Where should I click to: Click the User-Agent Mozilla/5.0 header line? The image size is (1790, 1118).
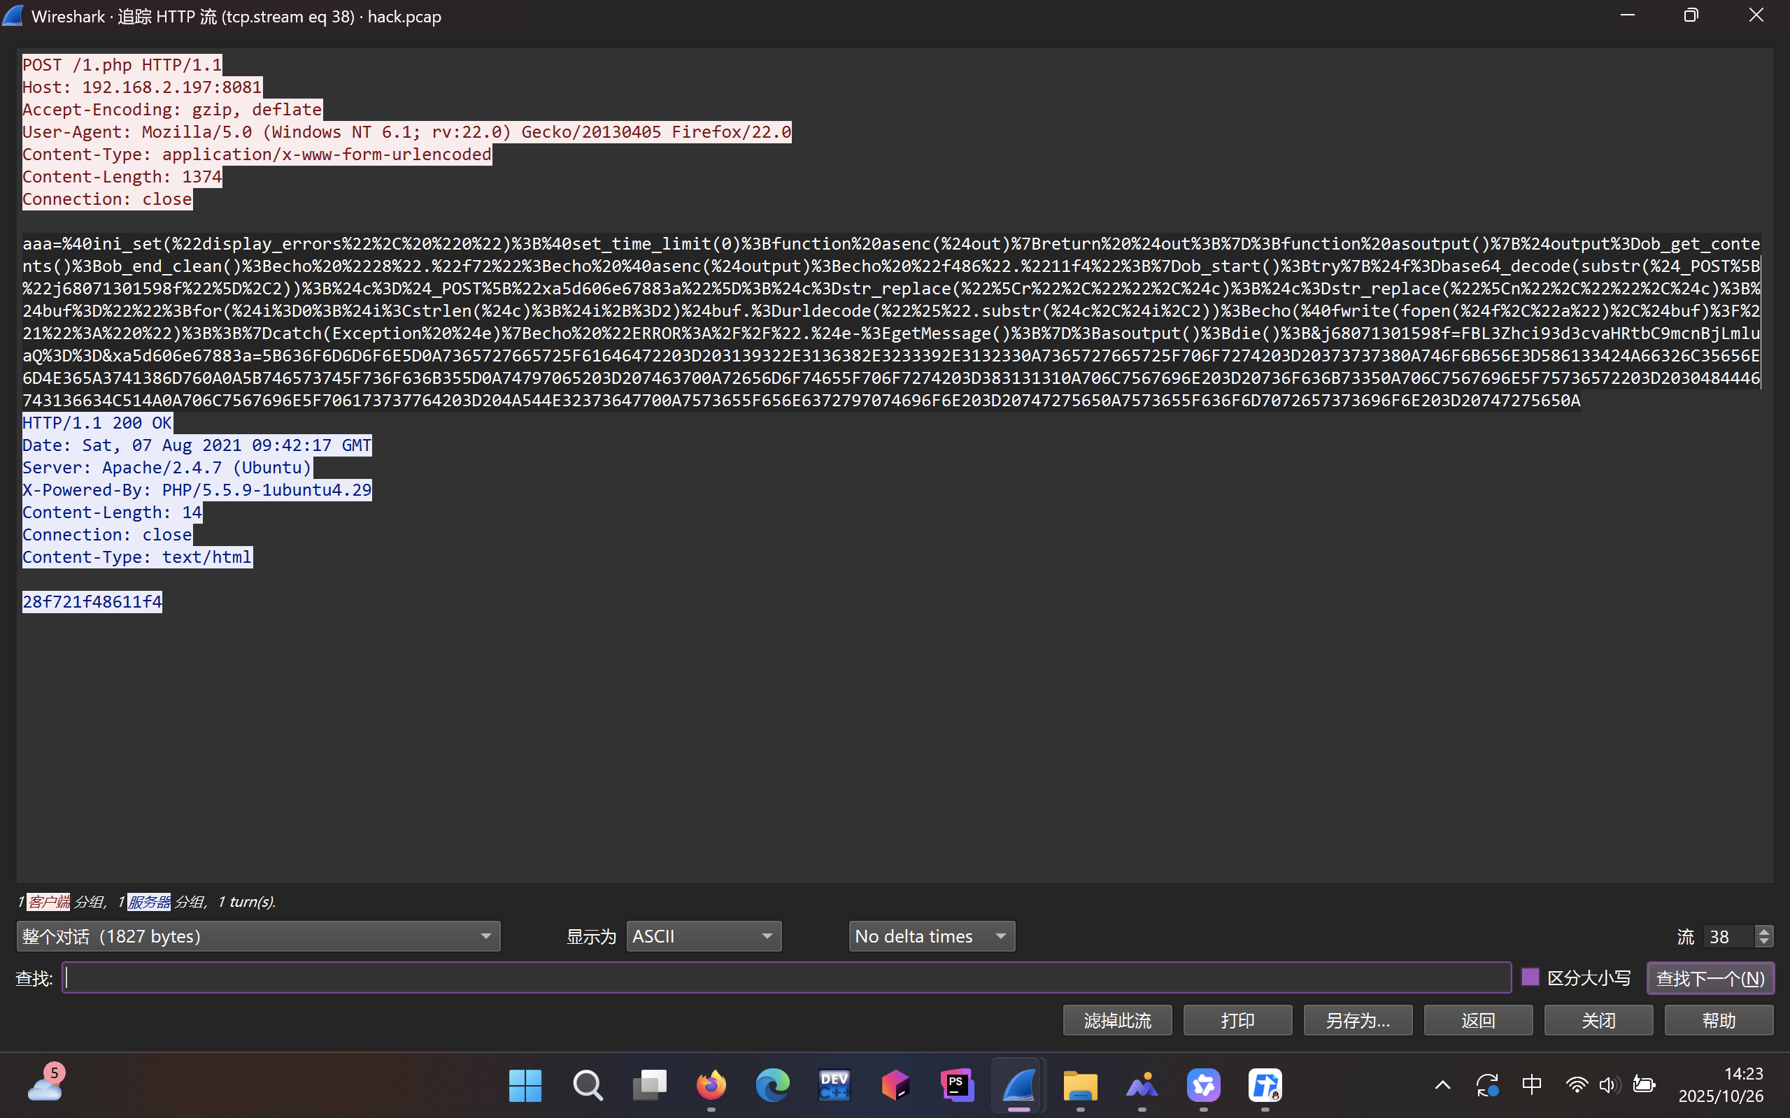coord(407,131)
